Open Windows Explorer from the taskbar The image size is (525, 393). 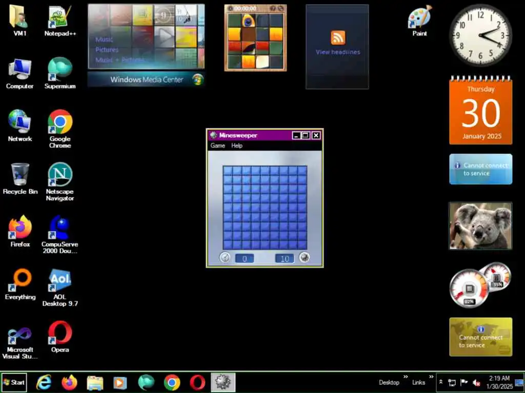pos(95,382)
